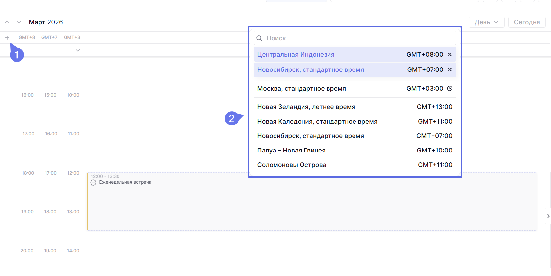Go to previous day with up chevron

pos(7,22)
